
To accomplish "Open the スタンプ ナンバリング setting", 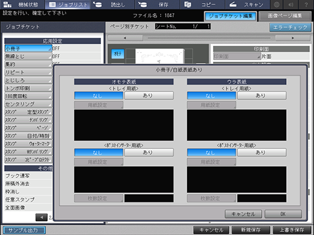I will coord(28,120).
